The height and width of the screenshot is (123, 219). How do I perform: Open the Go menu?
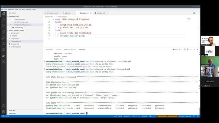[x=20, y=10]
